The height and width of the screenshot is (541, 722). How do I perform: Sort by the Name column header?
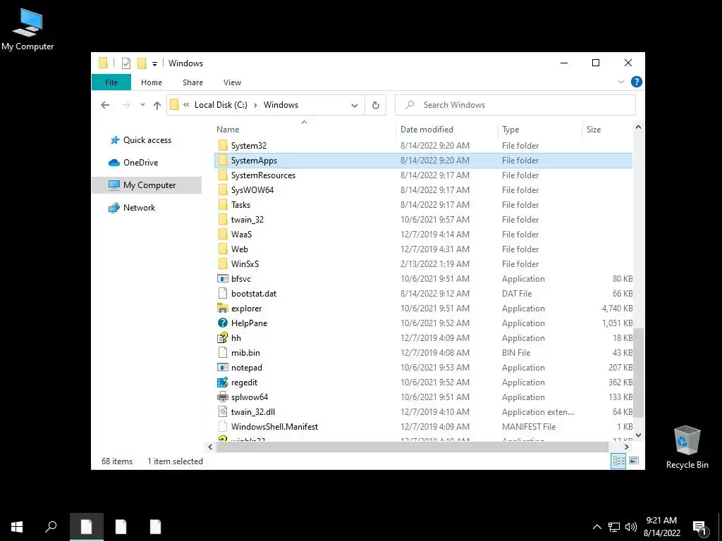click(x=304, y=130)
